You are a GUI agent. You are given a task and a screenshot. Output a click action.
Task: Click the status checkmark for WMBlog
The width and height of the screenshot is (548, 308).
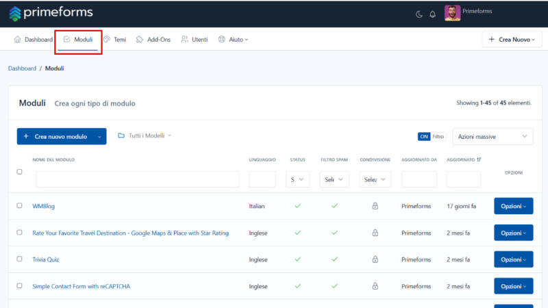[298, 206]
